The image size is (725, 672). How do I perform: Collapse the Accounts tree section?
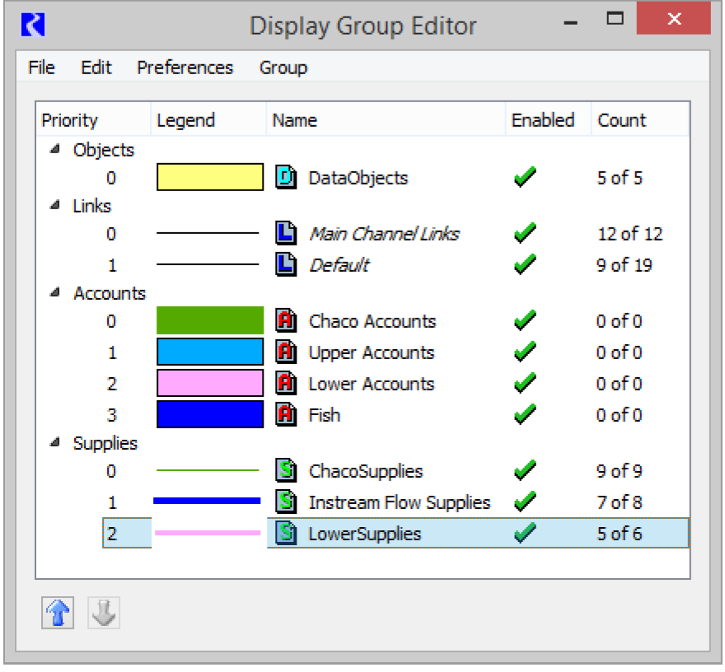55,293
